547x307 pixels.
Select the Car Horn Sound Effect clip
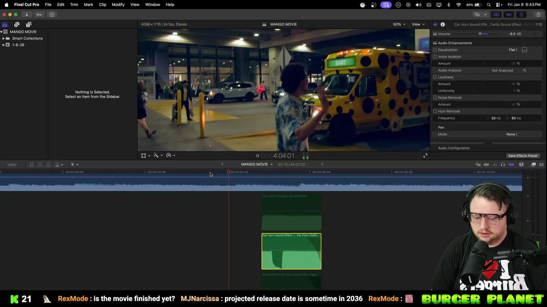pos(291,252)
